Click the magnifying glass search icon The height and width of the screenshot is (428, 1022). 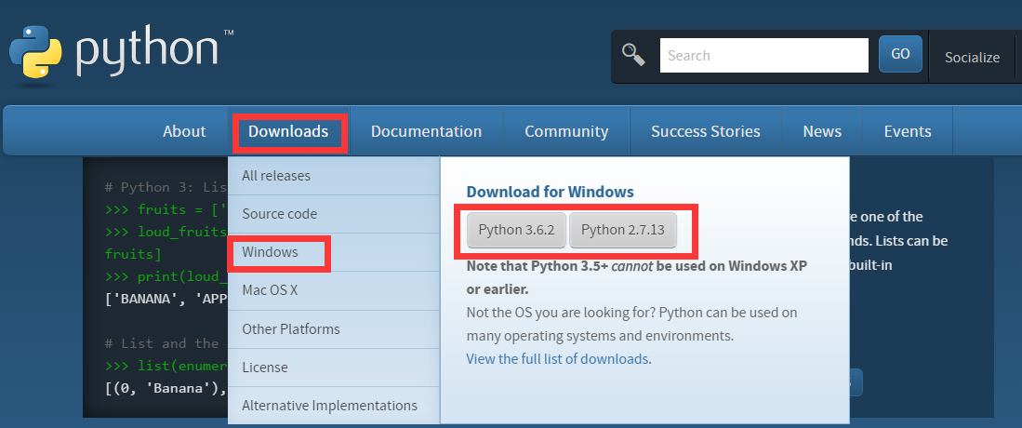click(x=633, y=55)
